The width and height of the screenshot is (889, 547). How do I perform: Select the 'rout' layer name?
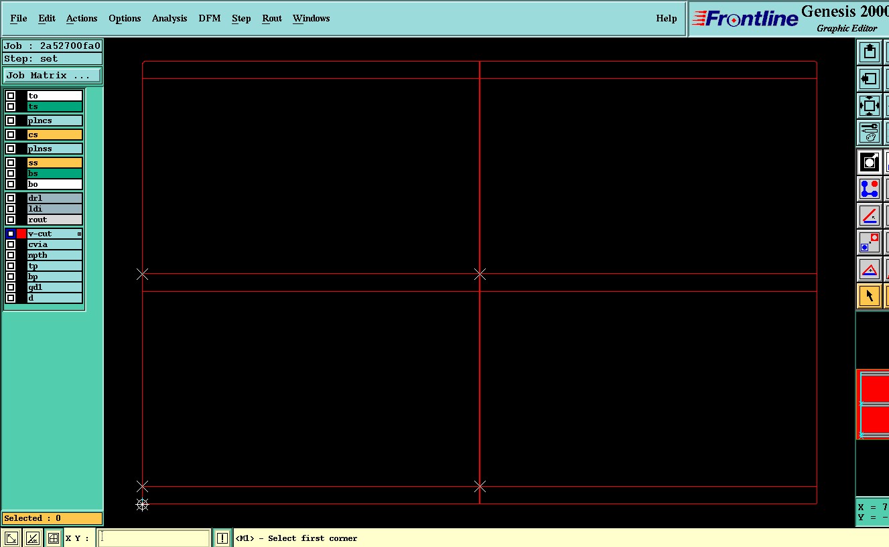pyautogui.click(x=54, y=220)
